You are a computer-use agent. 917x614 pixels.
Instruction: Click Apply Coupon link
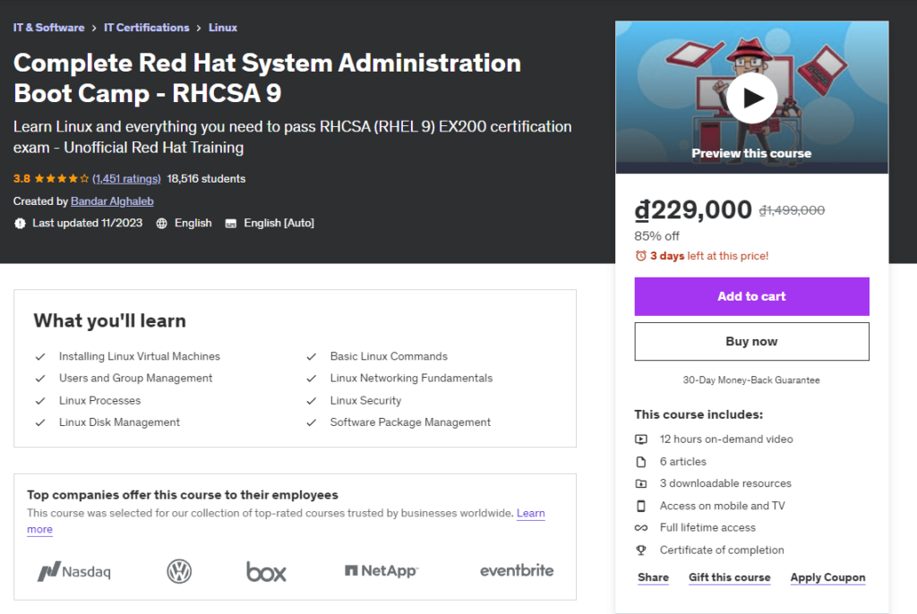(x=827, y=577)
